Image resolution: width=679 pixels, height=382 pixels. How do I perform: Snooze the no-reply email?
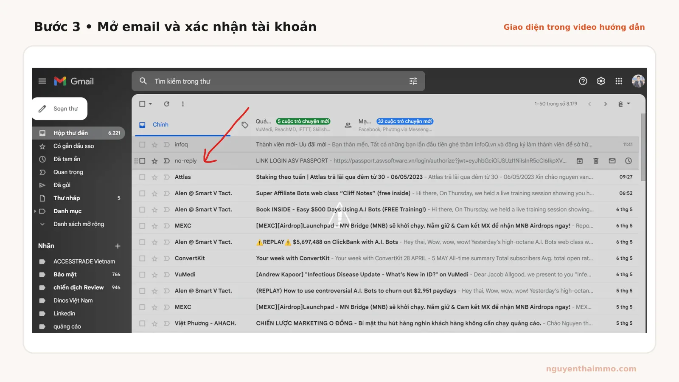[628, 161]
